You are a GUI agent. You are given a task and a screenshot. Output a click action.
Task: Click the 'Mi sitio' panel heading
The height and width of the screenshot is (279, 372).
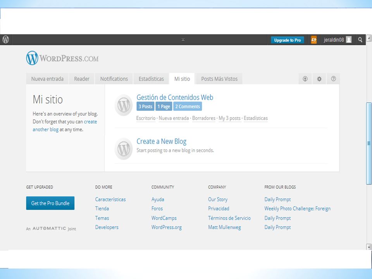coord(48,100)
